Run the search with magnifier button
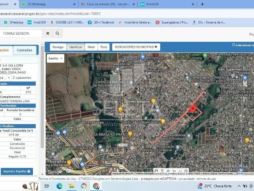The height and width of the screenshot is (191, 254). click(57, 33)
